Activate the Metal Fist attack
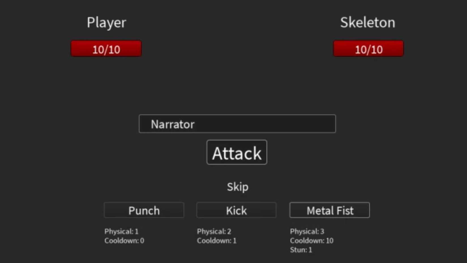This screenshot has width=467, height=263. [329, 210]
